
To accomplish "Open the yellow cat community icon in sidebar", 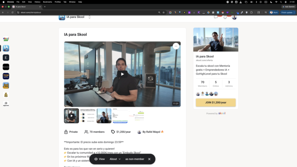I will 6,85.
